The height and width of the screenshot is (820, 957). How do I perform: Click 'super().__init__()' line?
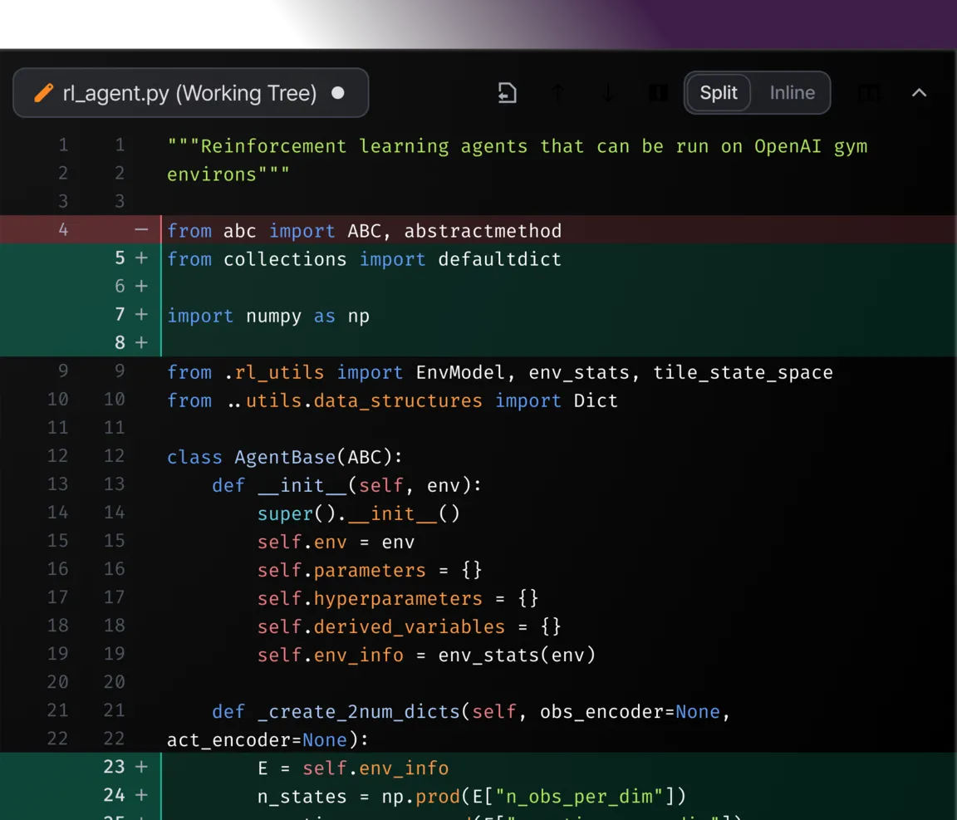coord(358,513)
